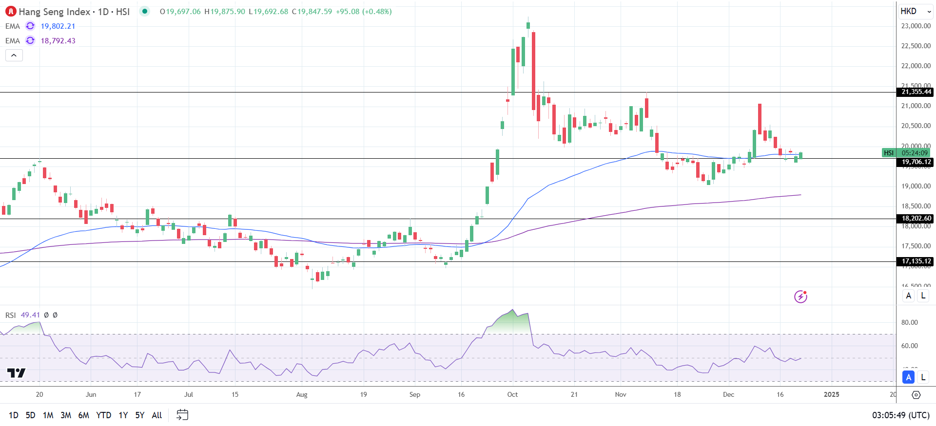Open chart settings gear icon
936x426 pixels.
(x=916, y=395)
